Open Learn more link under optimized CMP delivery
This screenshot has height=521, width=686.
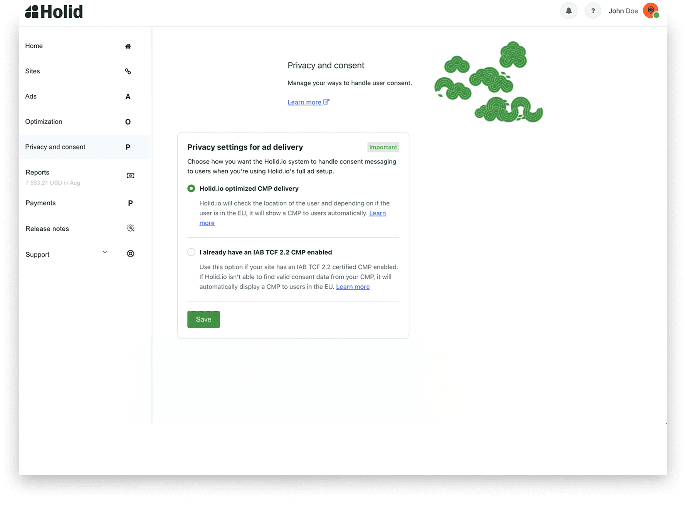pyautogui.click(x=377, y=213)
